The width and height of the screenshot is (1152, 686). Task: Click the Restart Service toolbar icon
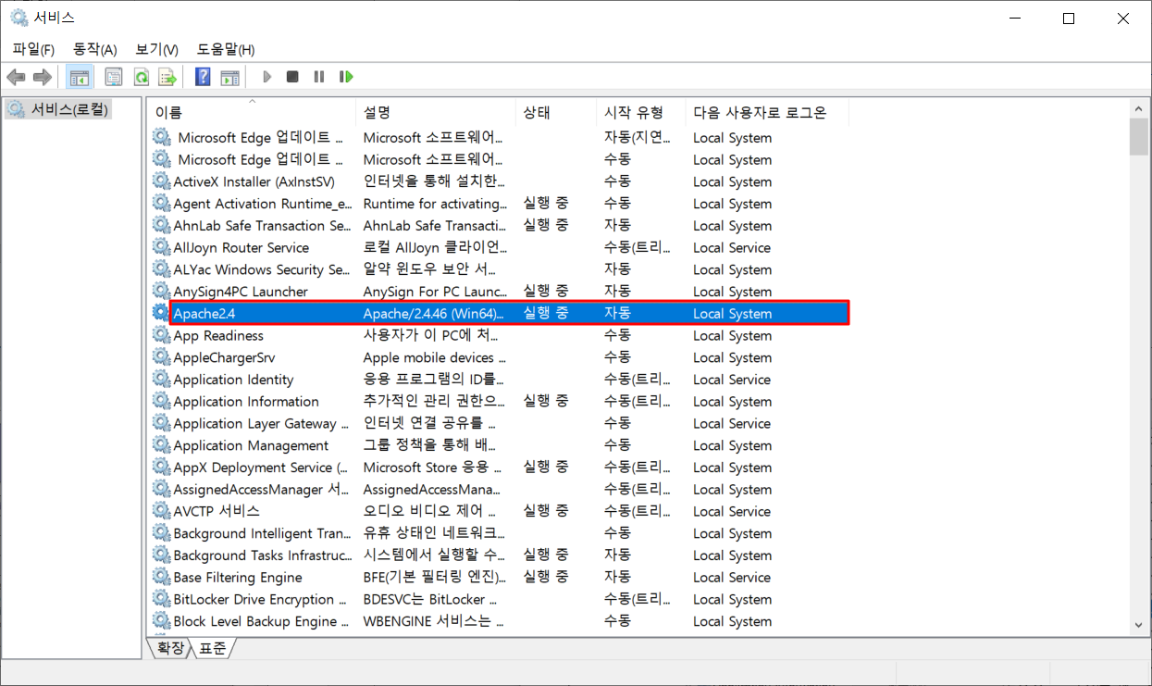346,77
